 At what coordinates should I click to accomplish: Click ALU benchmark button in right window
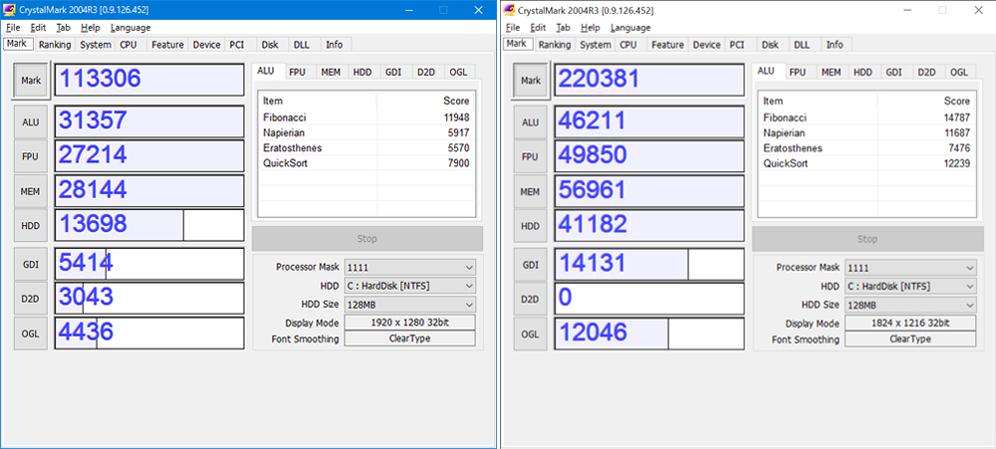click(531, 121)
